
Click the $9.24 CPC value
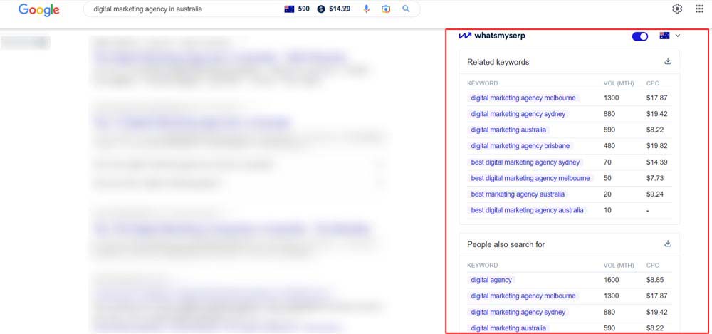coord(655,194)
